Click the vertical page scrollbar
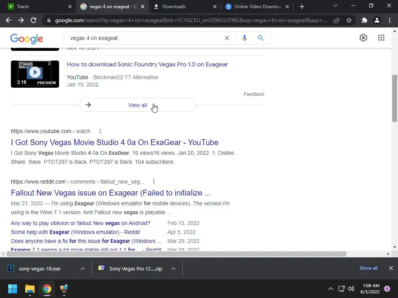 395,98
